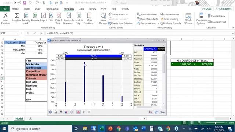This screenshot has height=132, width=235.
Task: Open the Statistics panel dropdown
Action: click(163, 45)
